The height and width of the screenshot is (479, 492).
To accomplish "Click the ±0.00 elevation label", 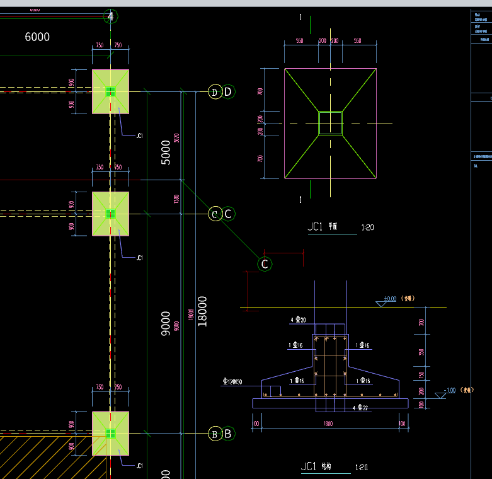I will click(390, 299).
